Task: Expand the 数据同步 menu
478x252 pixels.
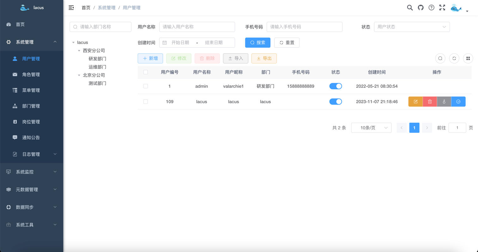Action: click(x=32, y=207)
